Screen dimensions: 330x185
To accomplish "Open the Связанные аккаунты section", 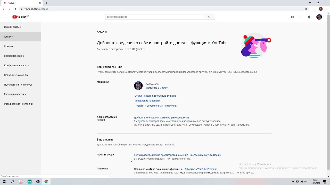I will tap(21, 75).
